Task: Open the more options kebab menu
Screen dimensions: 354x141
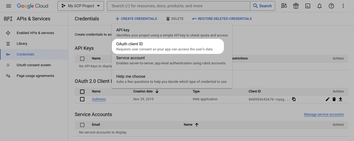Action: point(343,6)
